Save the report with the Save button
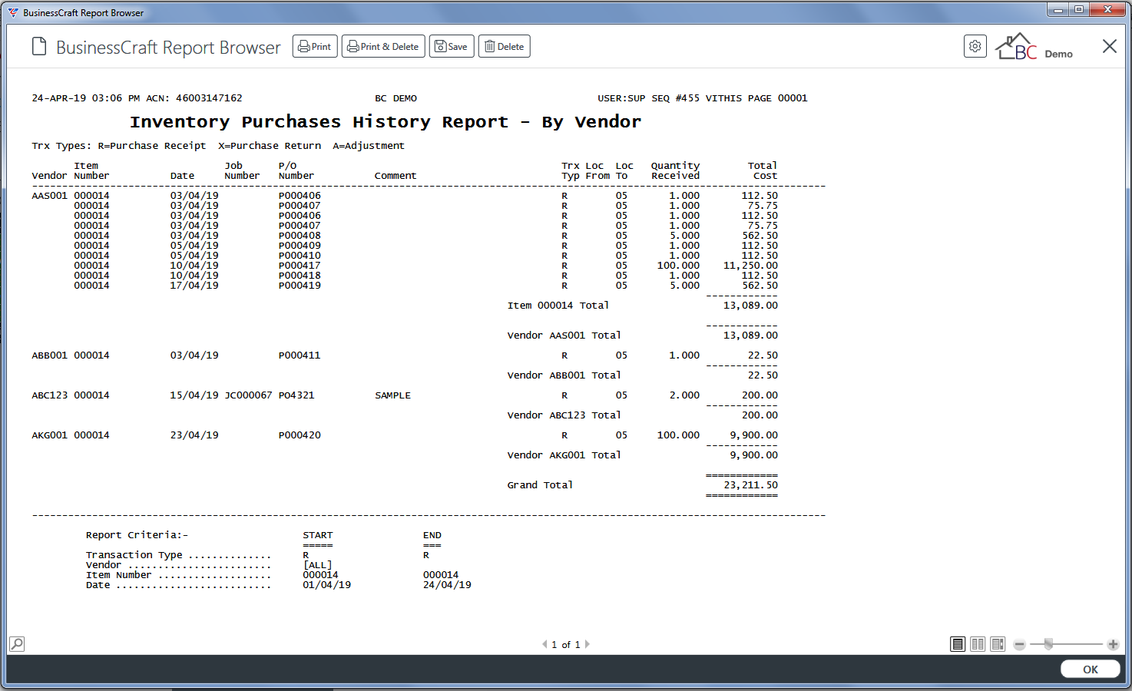The height and width of the screenshot is (691, 1132). tap(452, 46)
